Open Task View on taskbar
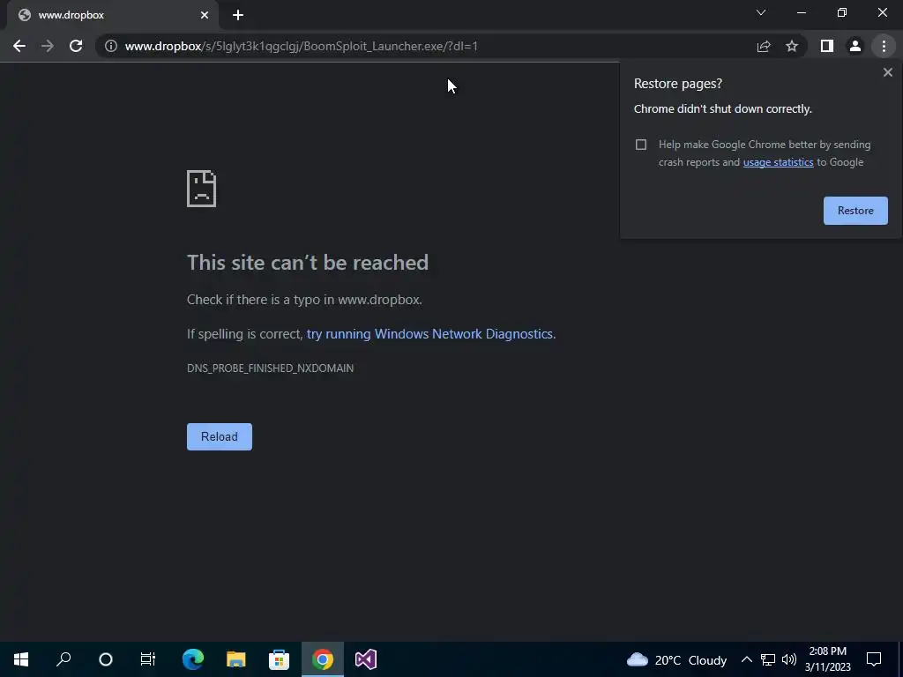 coord(148,659)
